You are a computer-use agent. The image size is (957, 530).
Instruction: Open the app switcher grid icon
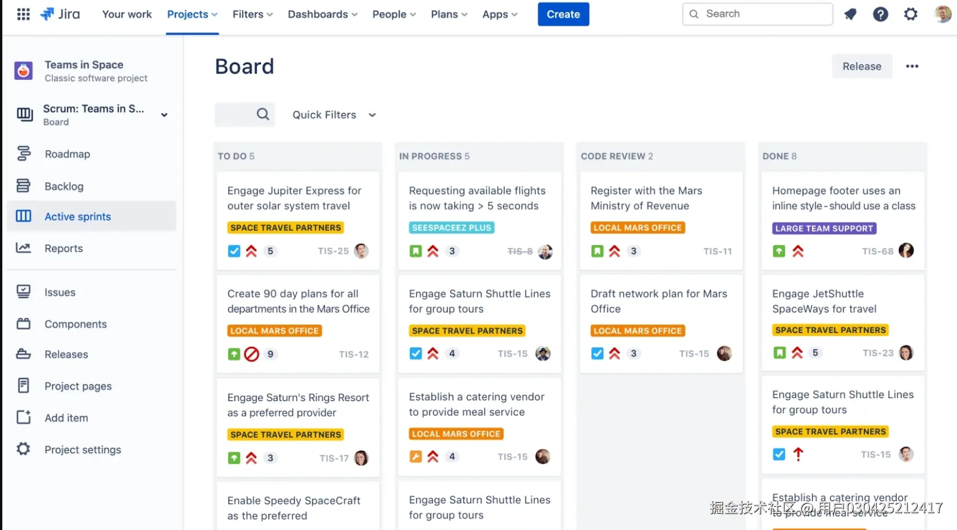23,14
